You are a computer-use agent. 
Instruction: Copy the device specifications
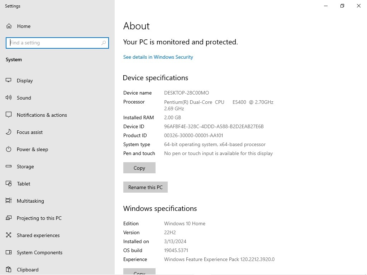tap(139, 168)
